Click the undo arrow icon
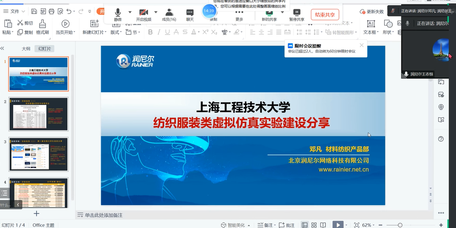This screenshot has width=456, height=228. pos(69,11)
